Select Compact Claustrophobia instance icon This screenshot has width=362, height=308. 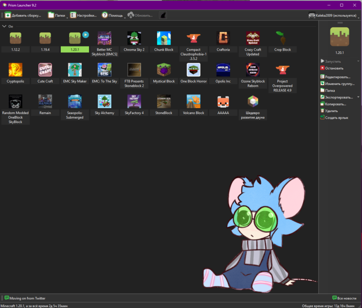coord(194,38)
